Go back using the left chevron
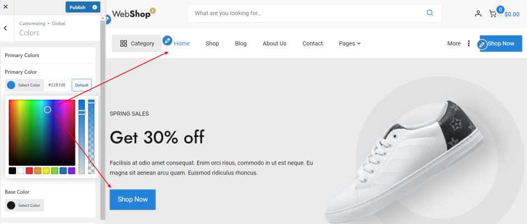 (x=6, y=28)
